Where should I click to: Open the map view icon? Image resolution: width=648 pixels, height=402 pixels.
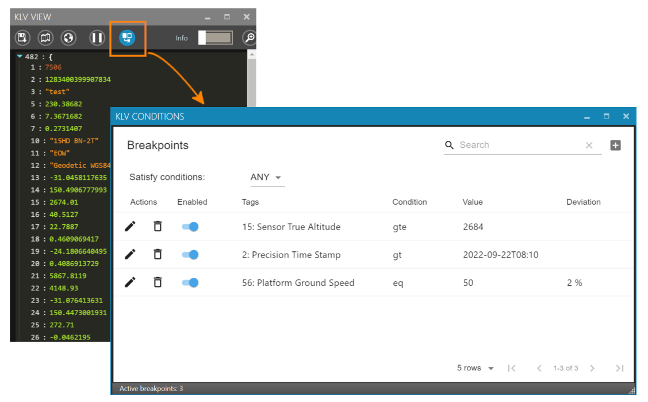(45, 38)
